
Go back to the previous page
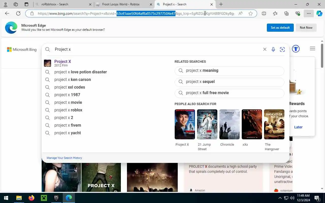point(7,13)
